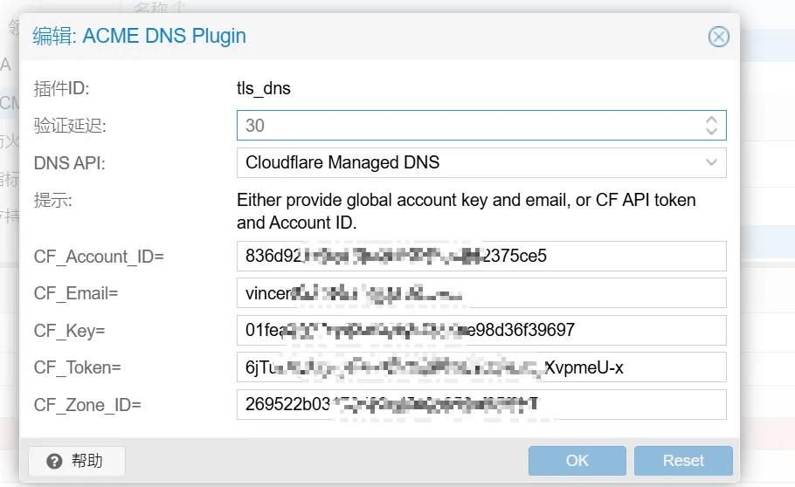Click the tls_dns plugin ID value
Viewport: 795px width, 487px height.
click(x=264, y=88)
